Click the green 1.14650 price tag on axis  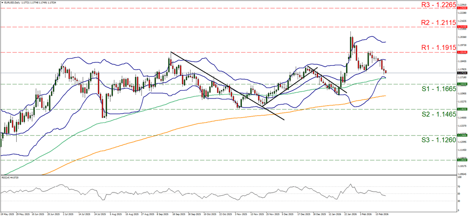pos(462,109)
